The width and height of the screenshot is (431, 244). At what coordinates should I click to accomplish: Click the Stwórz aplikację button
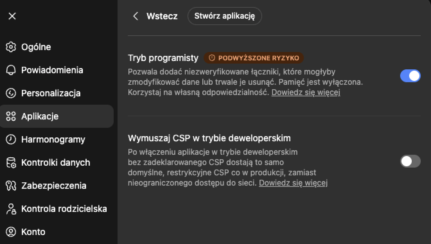[224, 16]
